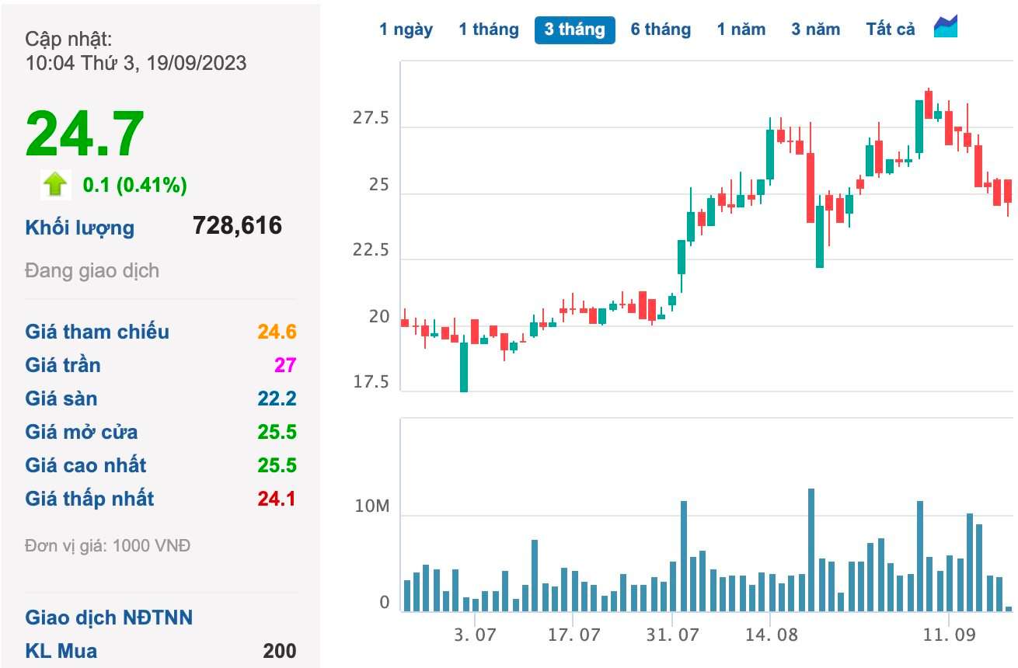Click the 'KL Mua' label
Viewport: 1018px width, 668px height.
61,651
